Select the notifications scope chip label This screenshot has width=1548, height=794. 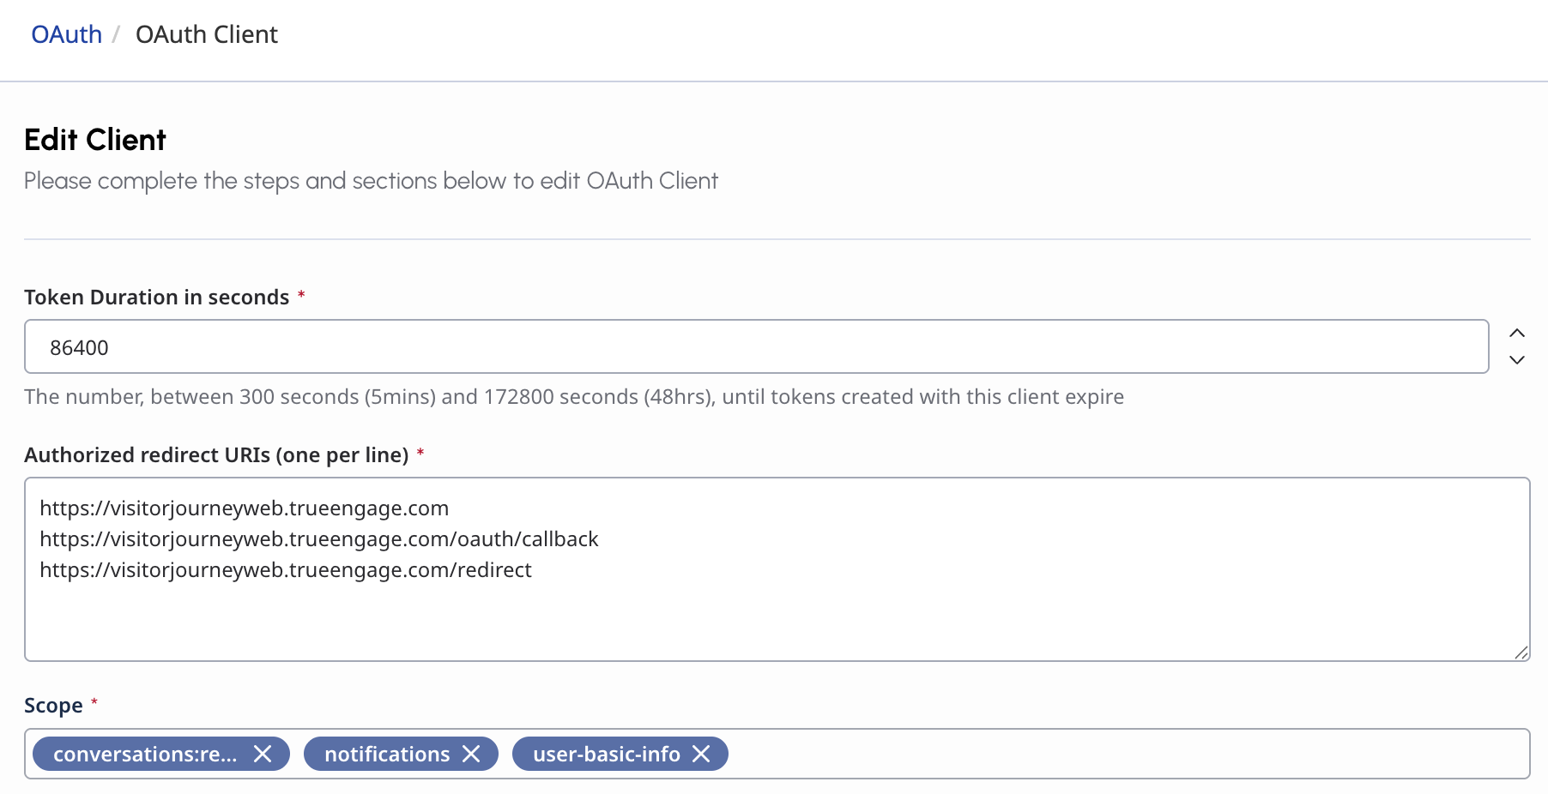click(x=387, y=754)
